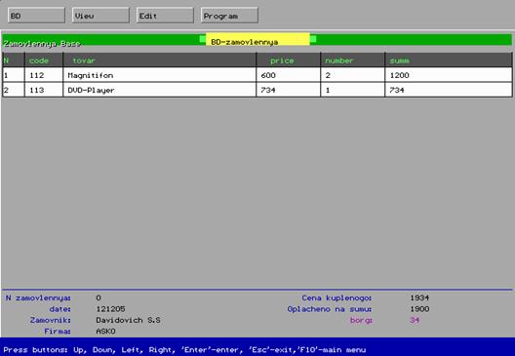Open the View menu
The height and width of the screenshot is (356, 515).
[100, 16]
